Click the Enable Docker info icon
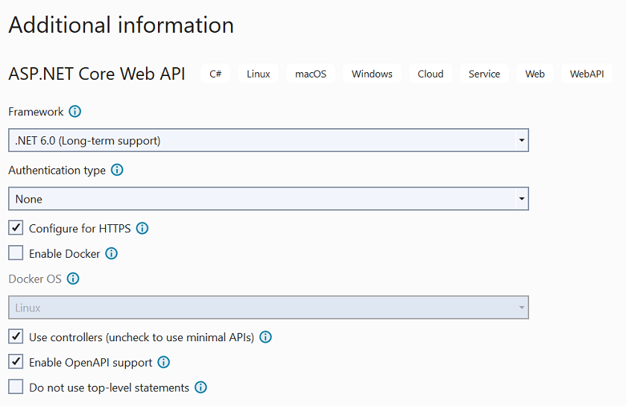Viewport: 626px width, 406px height. point(112,253)
